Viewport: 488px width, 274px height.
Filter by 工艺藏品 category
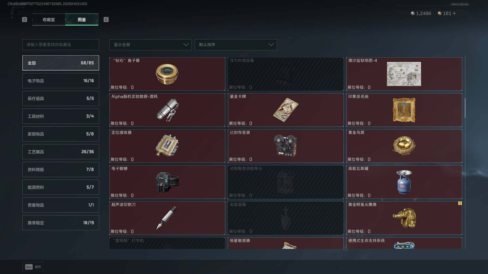(61, 152)
